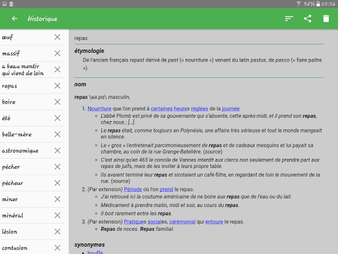Open the 'pécheur' history word
This screenshot has height=254, width=338.
click(13, 183)
